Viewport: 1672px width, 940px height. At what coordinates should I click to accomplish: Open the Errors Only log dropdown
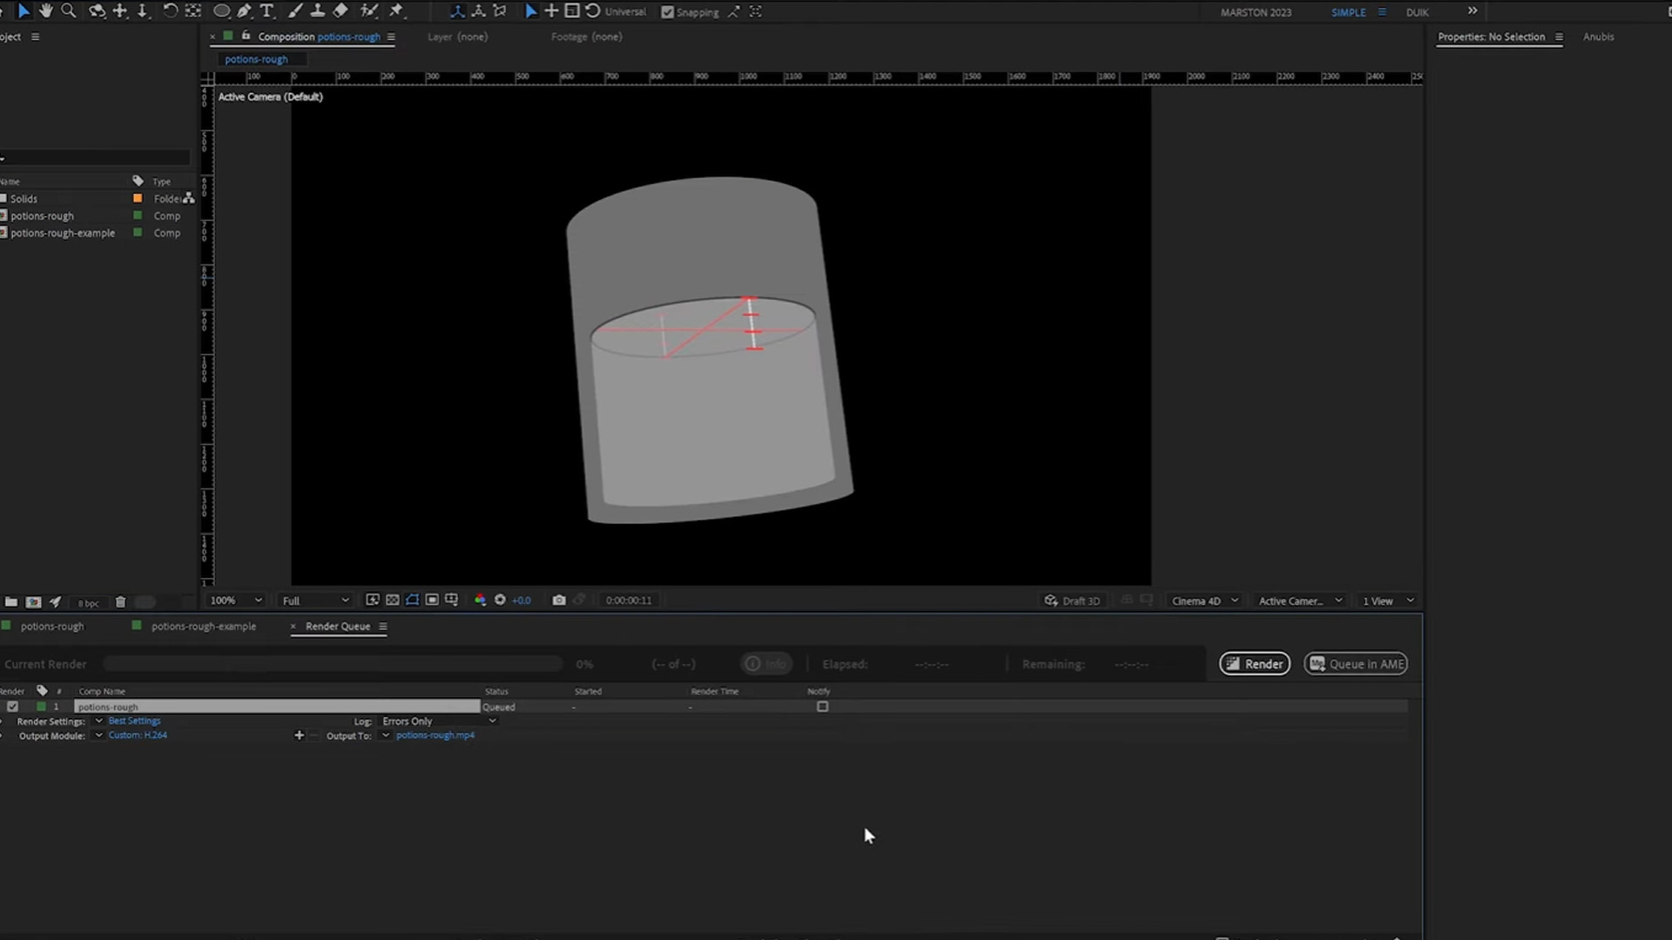[439, 721]
